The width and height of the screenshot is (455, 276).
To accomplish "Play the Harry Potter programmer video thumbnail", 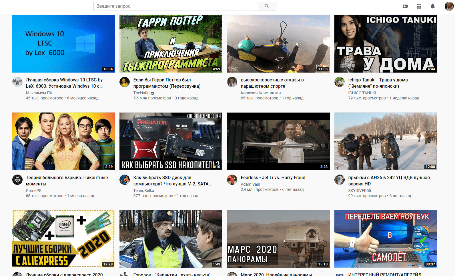I will (171, 44).
